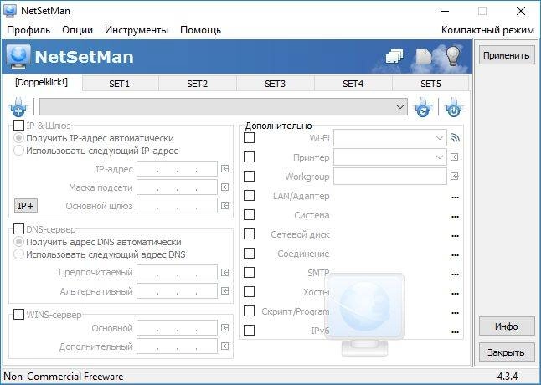Click get-current icon beside Маска подсети
The height and width of the screenshot is (385, 541).
click(225, 187)
